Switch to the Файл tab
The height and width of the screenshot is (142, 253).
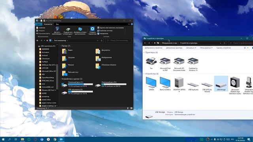click(x=39, y=24)
